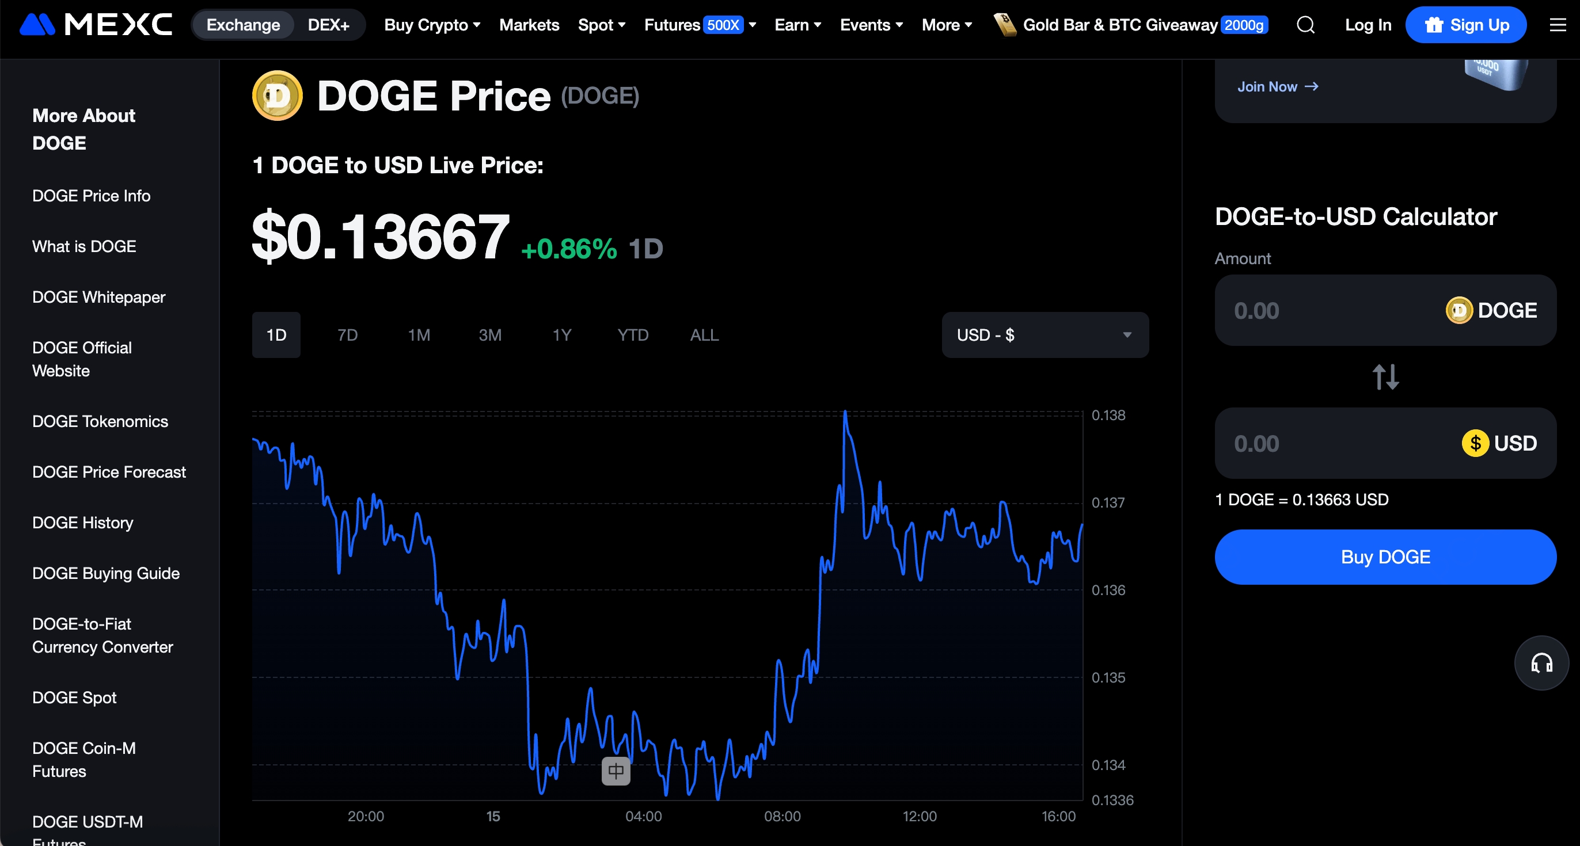
Task: Open the USD - $ currency dropdown
Action: coord(1045,335)
